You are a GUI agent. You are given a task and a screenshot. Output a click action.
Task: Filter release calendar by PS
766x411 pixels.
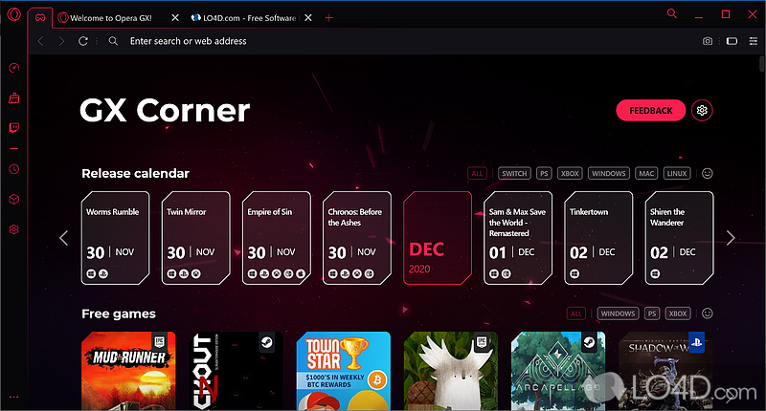pyautogui.click(x=544, y=173)
